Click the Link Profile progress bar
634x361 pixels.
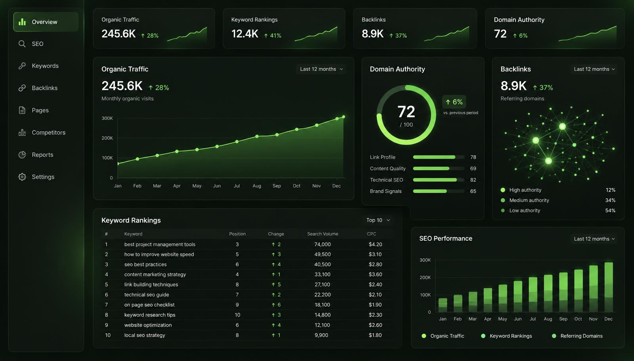pos(439,157)
